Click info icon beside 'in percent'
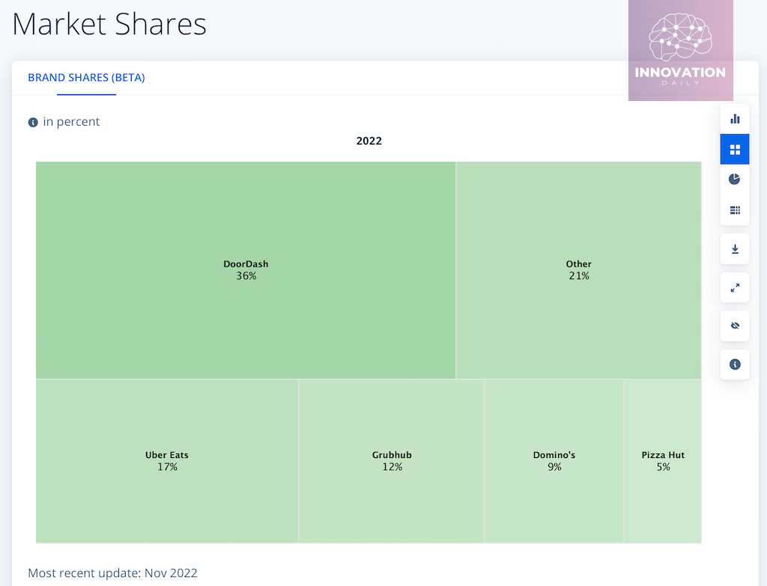The image size is (767, 586). (33, 122)
